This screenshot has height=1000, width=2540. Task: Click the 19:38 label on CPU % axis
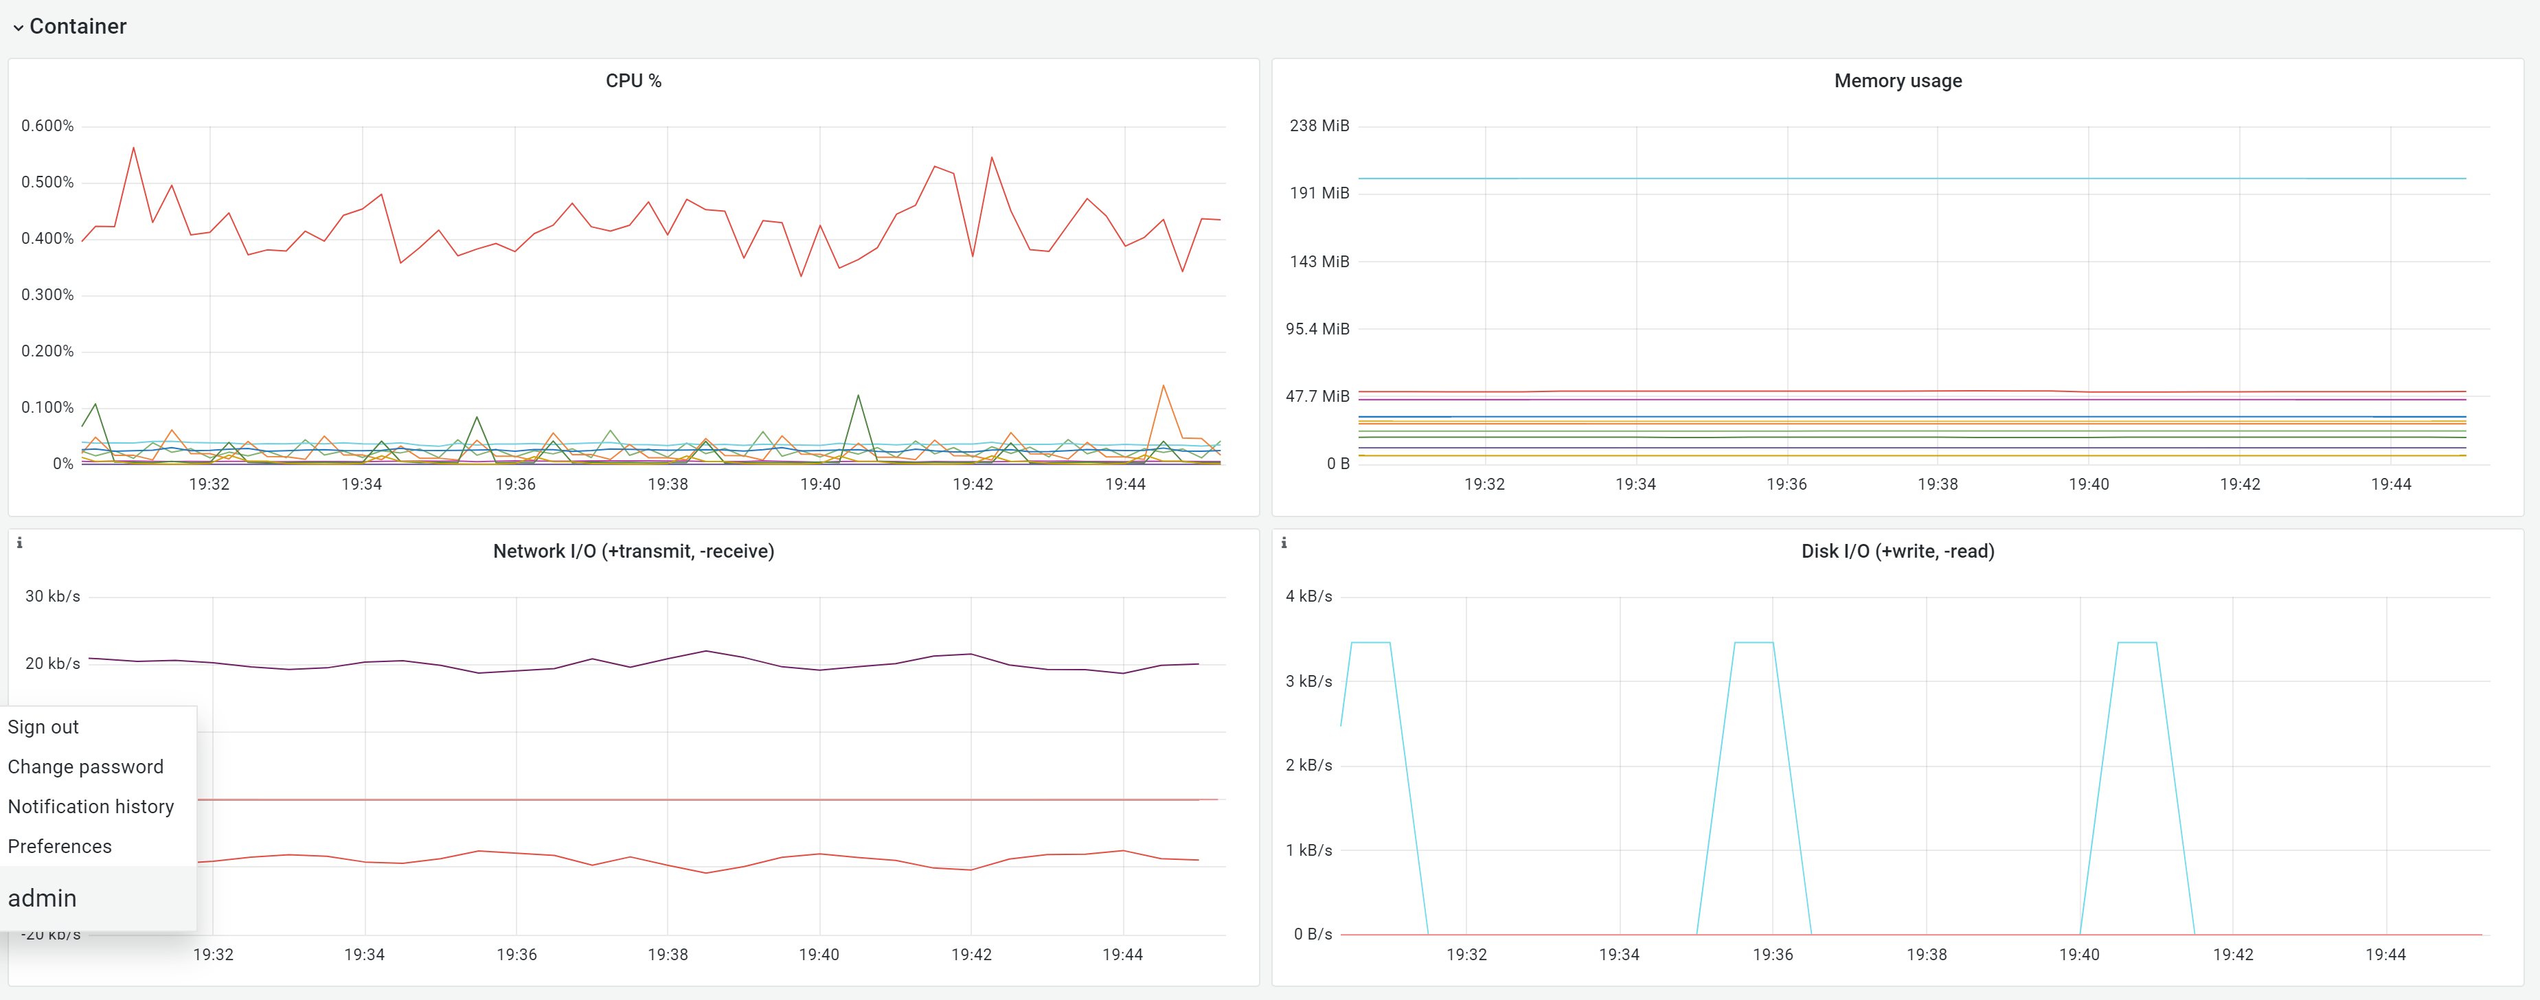(668, 484)
